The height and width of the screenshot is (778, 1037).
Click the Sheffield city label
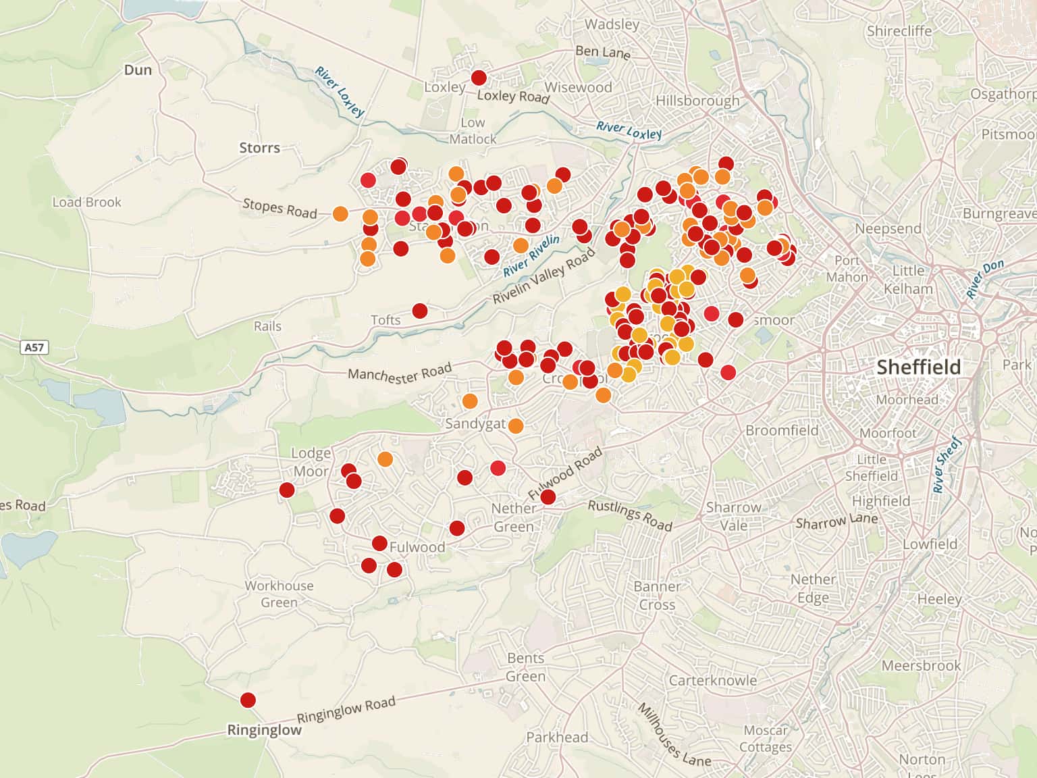[918, 367]
